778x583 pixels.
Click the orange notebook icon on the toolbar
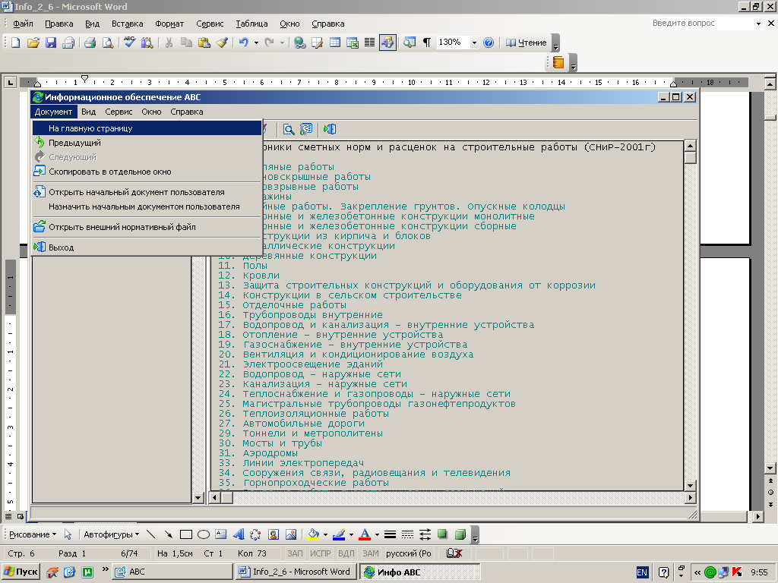tap(558, 63)
